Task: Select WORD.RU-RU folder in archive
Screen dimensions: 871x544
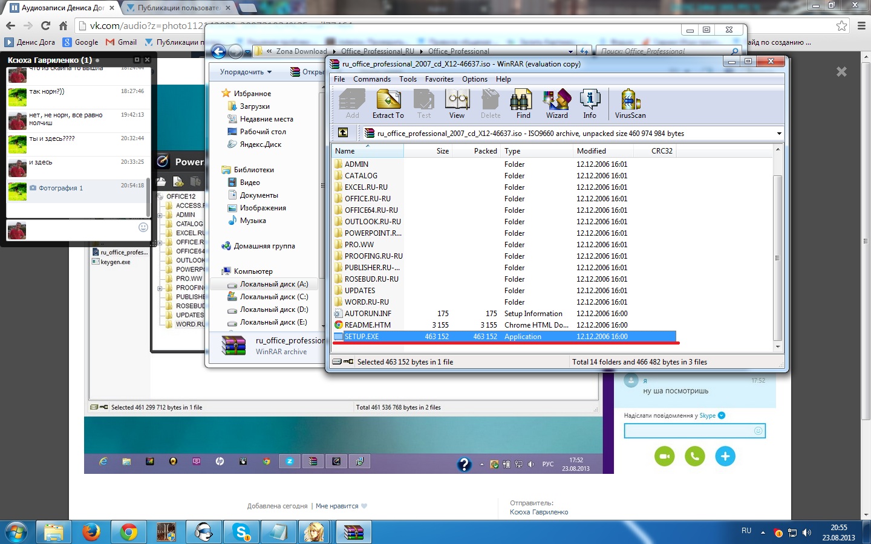Action: 367,302
